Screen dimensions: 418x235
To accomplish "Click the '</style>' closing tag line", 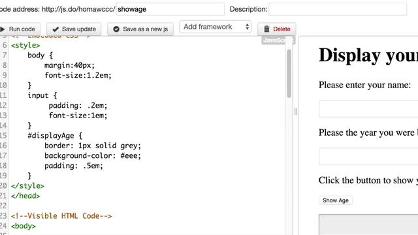I will 27,185.
